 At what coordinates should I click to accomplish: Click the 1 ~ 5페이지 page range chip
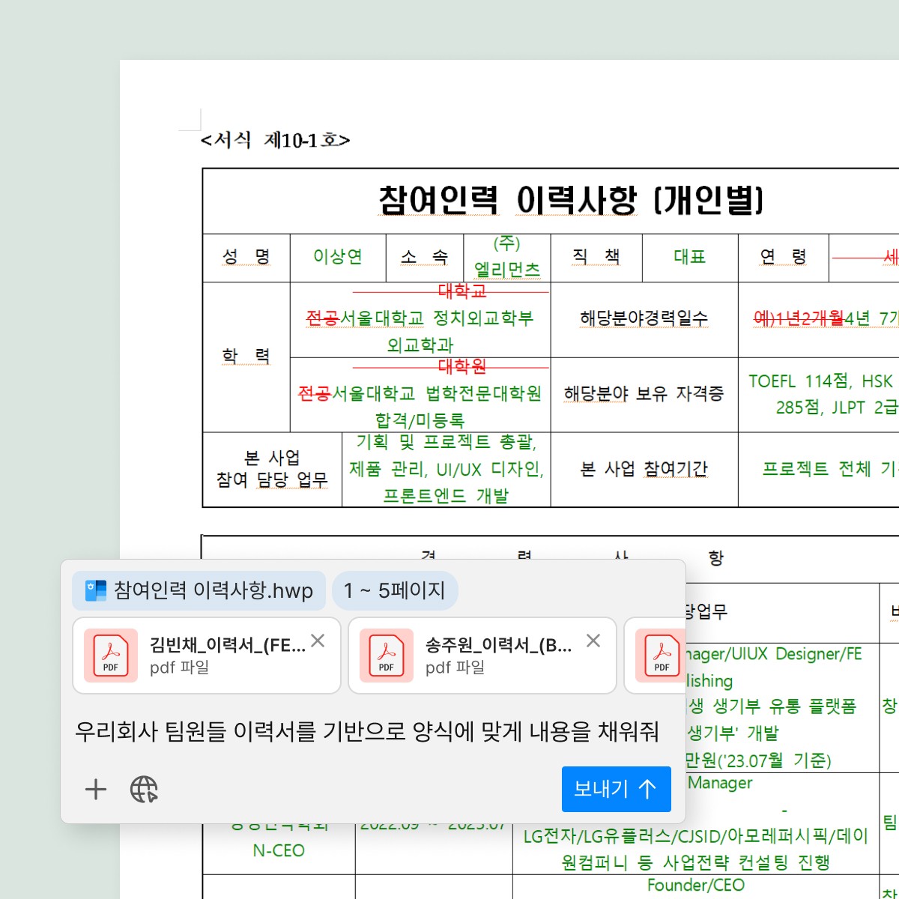pos(395,590)
